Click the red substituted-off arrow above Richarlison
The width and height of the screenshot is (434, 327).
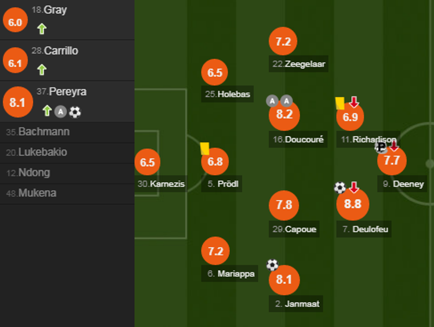pyautogui.click(x=353, y=102)
